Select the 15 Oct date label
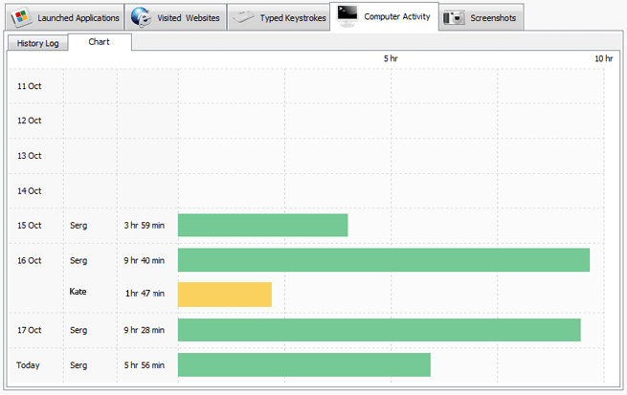627x395 pixels. 29,226
